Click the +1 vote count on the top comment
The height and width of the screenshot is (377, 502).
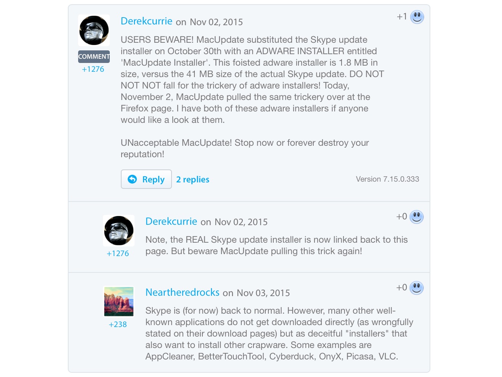click(x=402, y=16)
